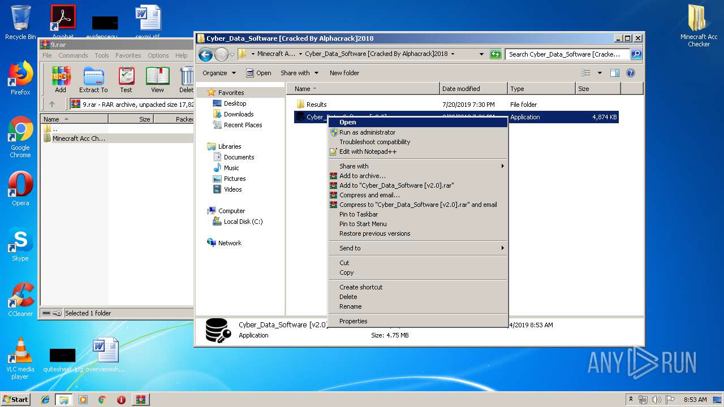Click WinRAR up-one-level arrow icon
The image size is (724, 407).
pyautogui.click(x=52, y=104)
